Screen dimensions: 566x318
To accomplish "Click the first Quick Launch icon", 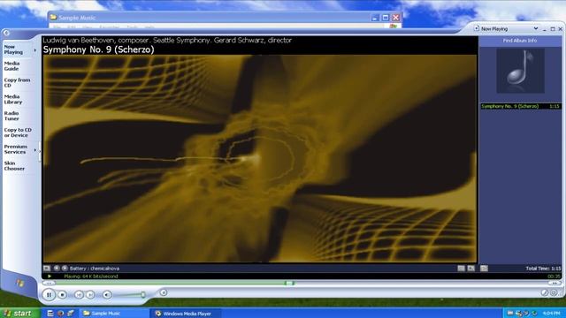I will pos(50,314).
